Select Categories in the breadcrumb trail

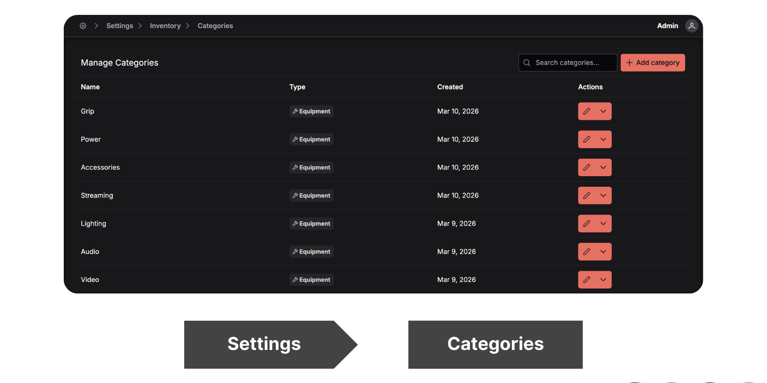215,26
